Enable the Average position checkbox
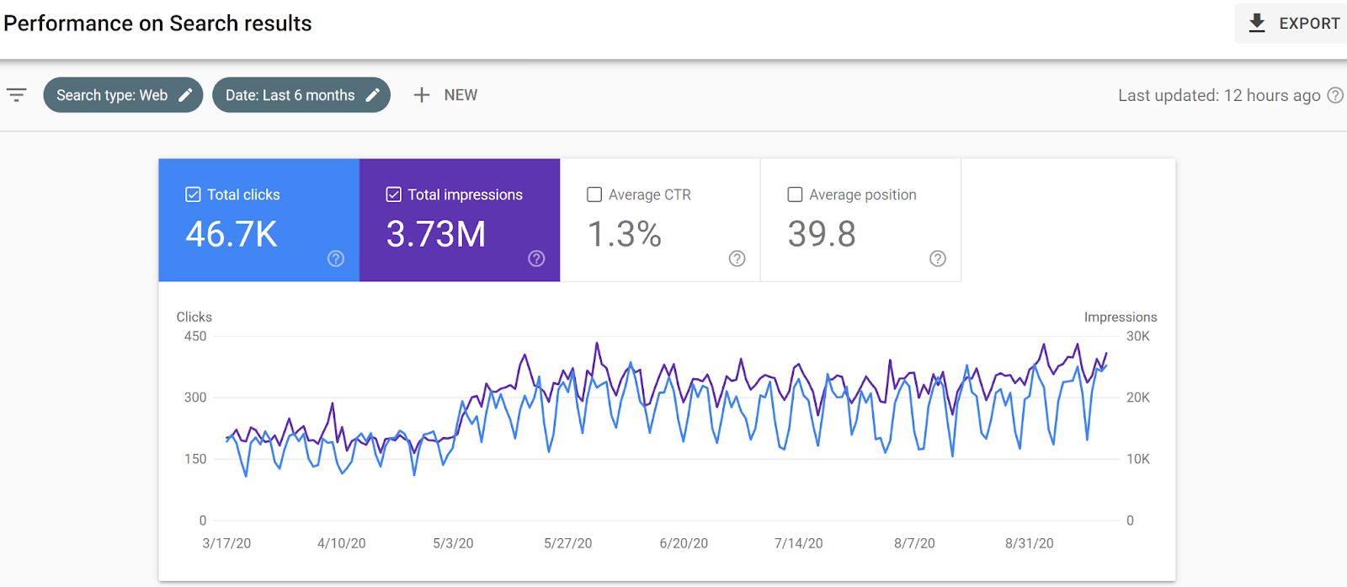This screenshot has height=587, width=1347. point(795,195)
